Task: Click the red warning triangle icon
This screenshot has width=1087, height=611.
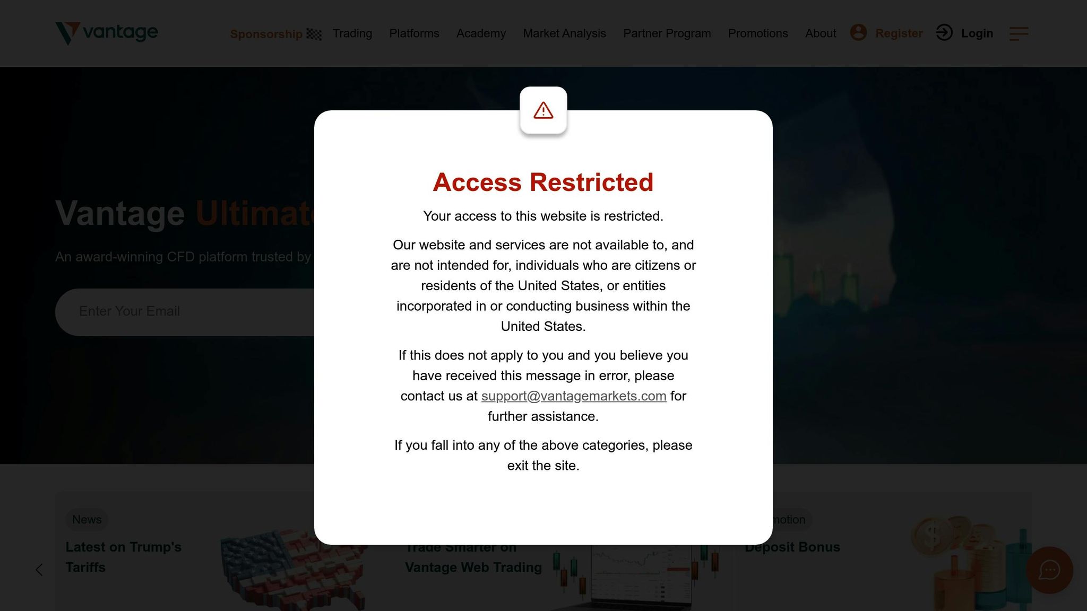Action: coord(543,110)
